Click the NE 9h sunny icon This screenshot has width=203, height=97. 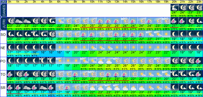pos(84,47)
